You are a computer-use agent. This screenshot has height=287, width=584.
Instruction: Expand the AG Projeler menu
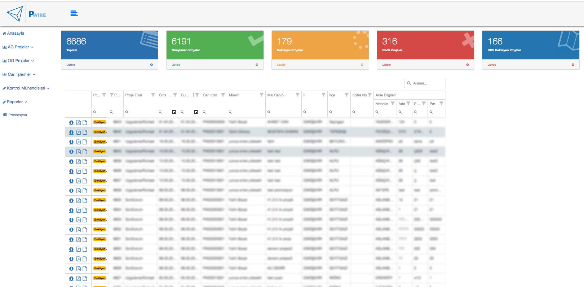pyautogui.click(x=18, y=47)
